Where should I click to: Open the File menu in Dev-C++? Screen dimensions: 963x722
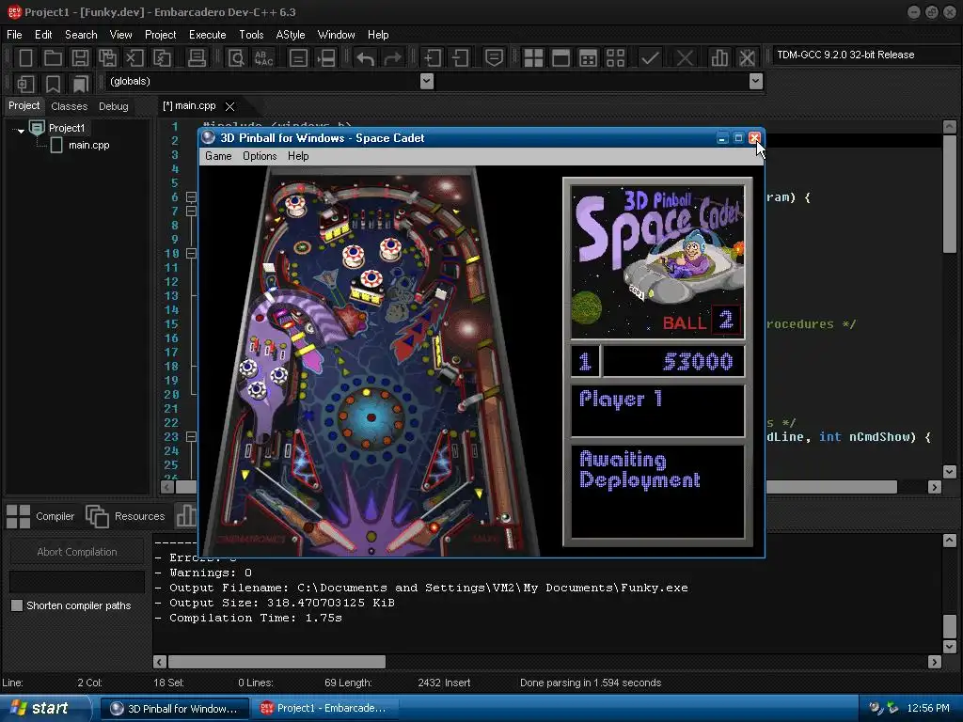[14, 35]
